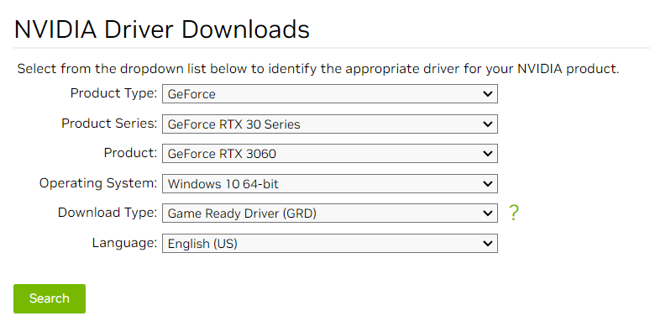This screenshot has height=332, width=650.
Task: Click the "Product Series:" label
Action: [x=109, y=124]
